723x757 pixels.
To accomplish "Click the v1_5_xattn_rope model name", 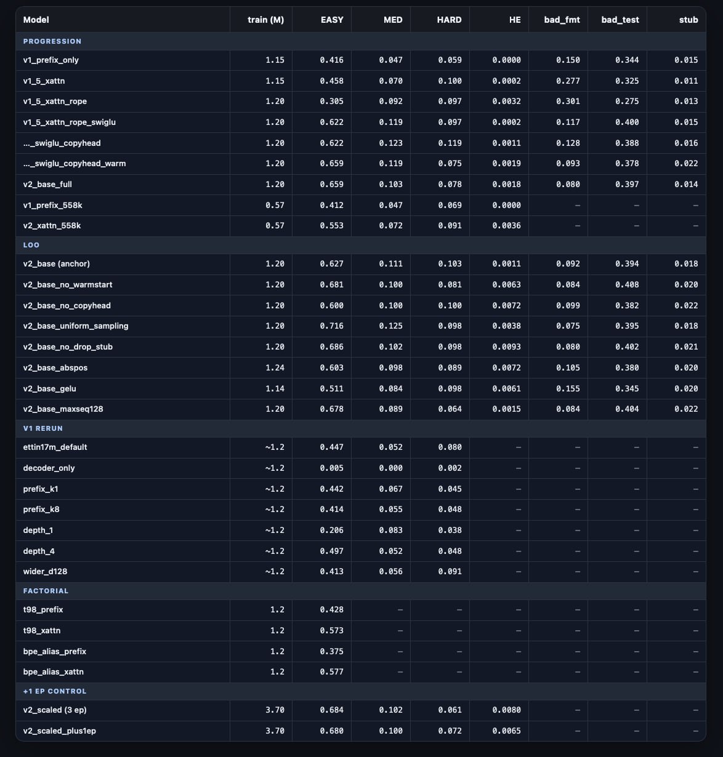I will point(55,102).
